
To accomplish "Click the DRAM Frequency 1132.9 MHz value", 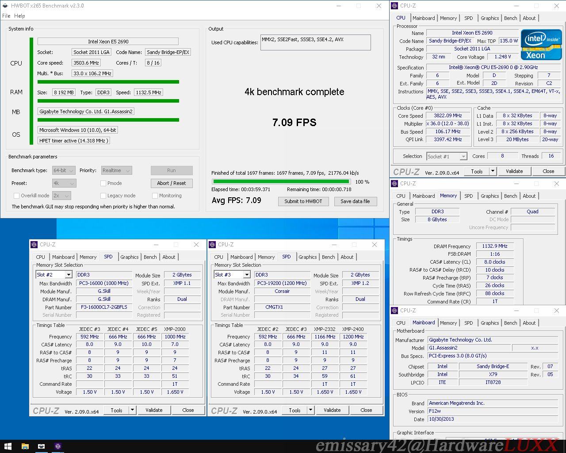I will [495, 246].
